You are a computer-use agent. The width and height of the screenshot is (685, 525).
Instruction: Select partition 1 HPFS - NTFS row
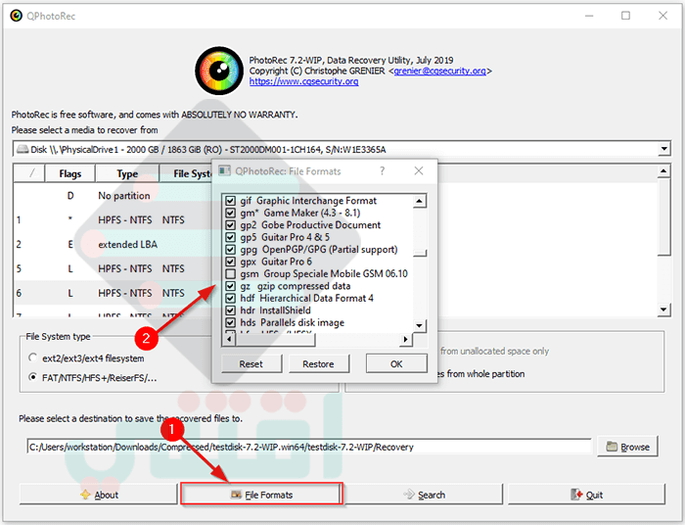(113, 219)
